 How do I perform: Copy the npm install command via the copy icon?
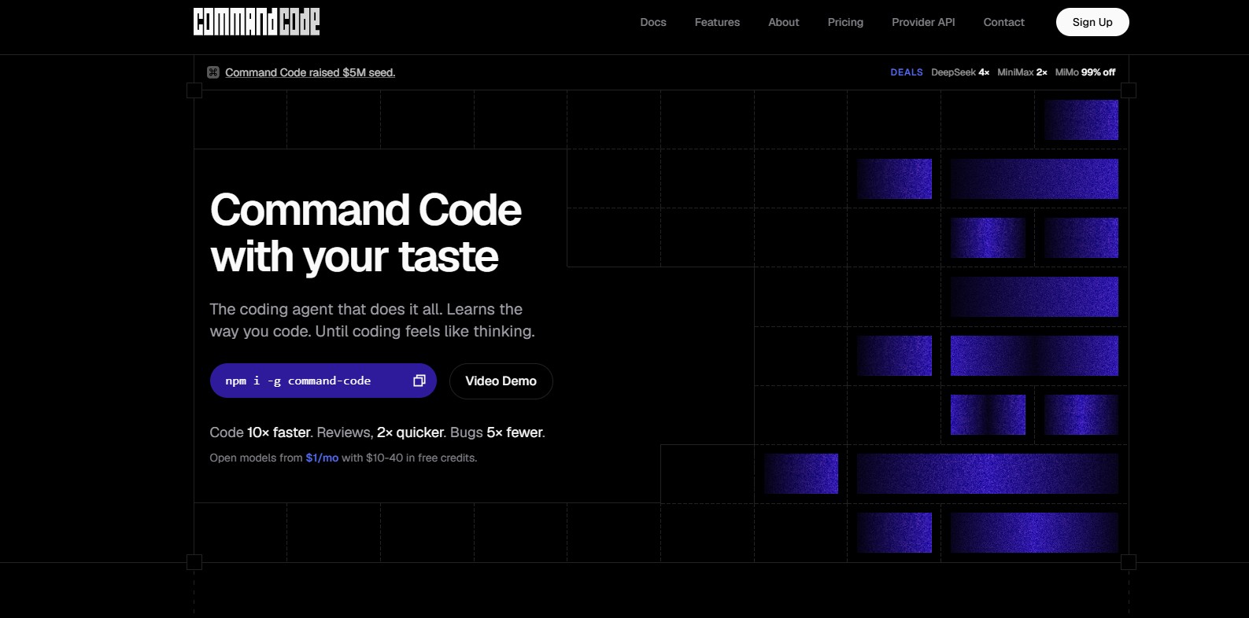pyautogui.click(x=419, y=381)
